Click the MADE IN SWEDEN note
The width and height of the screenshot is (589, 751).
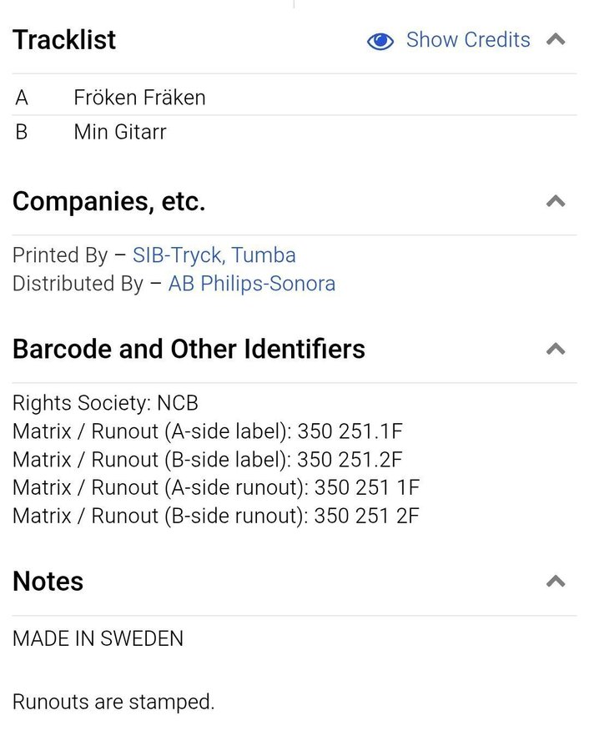[x=98, y=638]
